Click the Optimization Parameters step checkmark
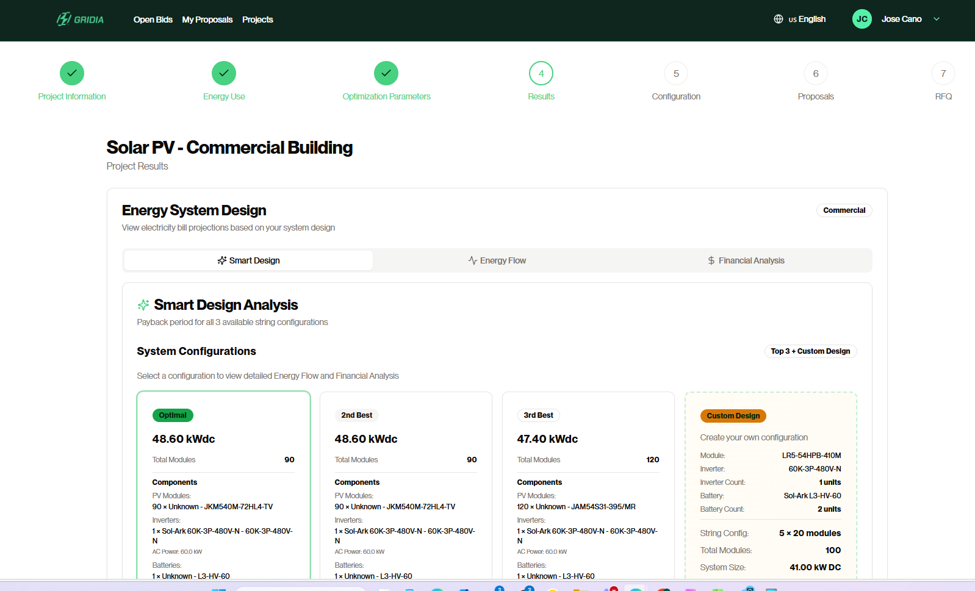The image size is (975, 591). [x=386, y=73]
